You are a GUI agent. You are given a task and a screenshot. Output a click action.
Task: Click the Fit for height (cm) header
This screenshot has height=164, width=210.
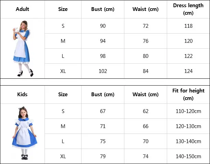point(188,94)
